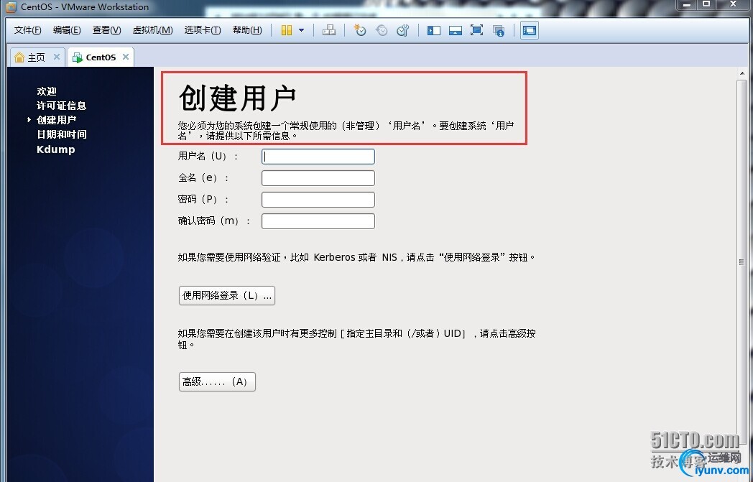Open the 帮助(H) menu
The image size is (753, 482).
coord(247,30)
